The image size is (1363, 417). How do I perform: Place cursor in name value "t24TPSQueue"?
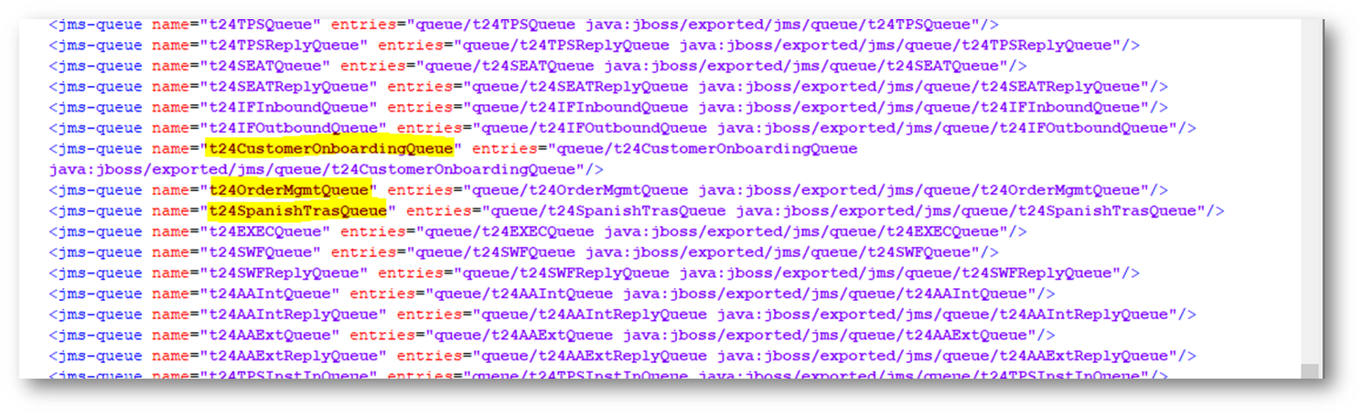coord(261,25)
